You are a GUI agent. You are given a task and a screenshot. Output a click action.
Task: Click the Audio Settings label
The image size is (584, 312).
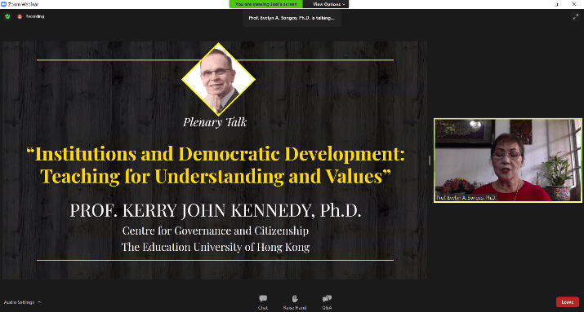19,302
